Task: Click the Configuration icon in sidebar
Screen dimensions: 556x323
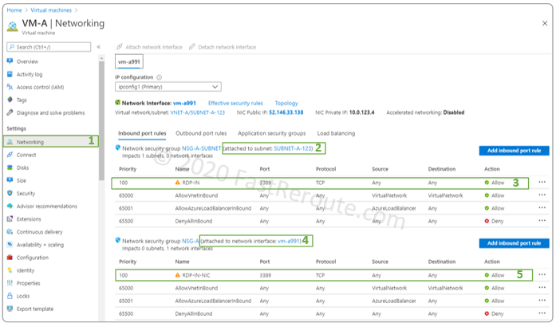Action: pos(10,257)
